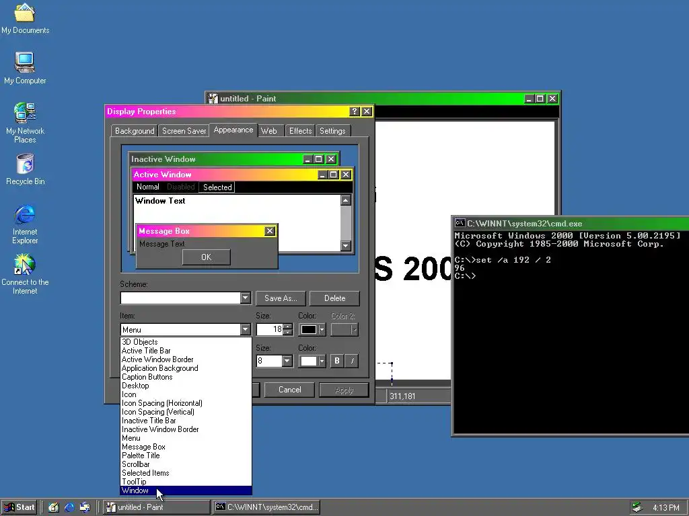Click the Delete scheme button
The height and width of the screenshot is (516, 689).
[x=334, y=298]
